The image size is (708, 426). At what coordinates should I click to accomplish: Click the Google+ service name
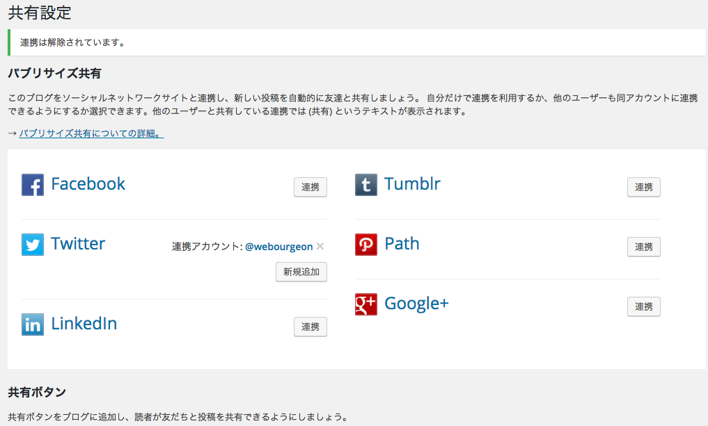coord(416,304)
